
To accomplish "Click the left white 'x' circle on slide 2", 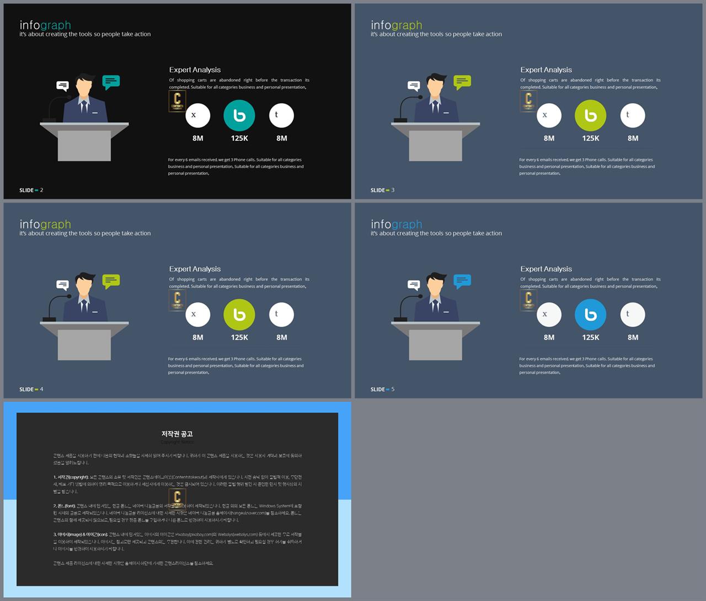I will pyautogui.click(x=197, y=115).
